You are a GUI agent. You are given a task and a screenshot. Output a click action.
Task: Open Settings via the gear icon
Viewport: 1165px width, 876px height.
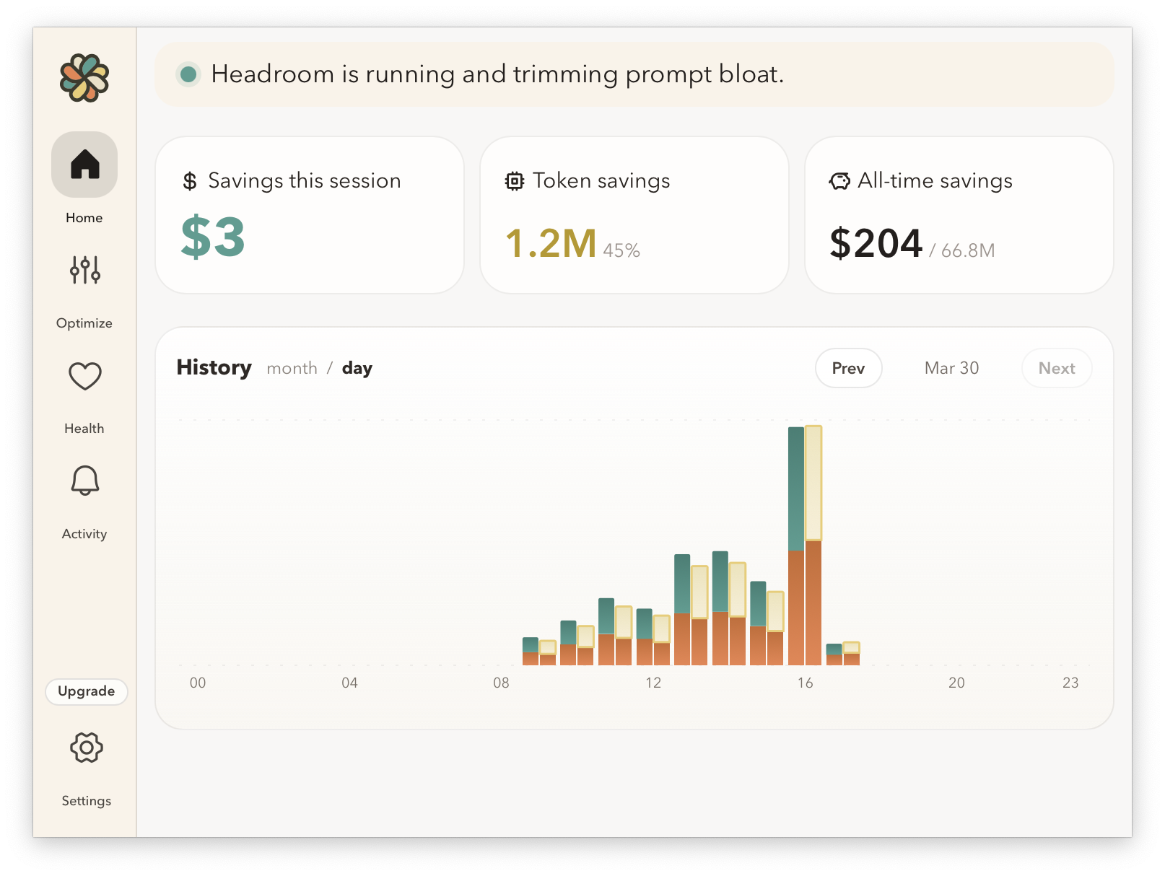86,748
